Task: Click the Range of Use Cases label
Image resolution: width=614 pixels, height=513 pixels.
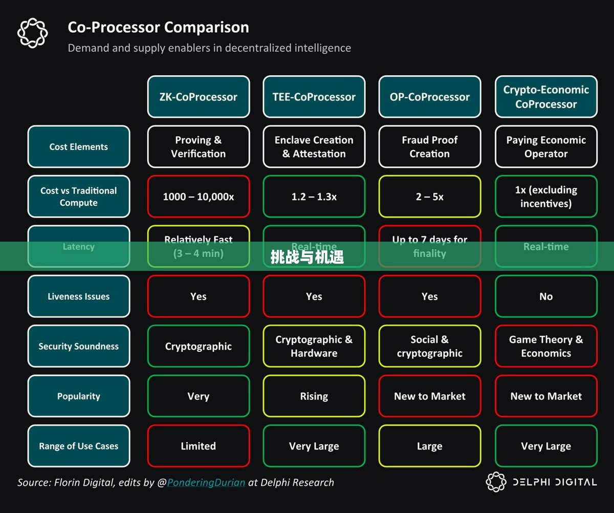Action: [x=79, y=446]
